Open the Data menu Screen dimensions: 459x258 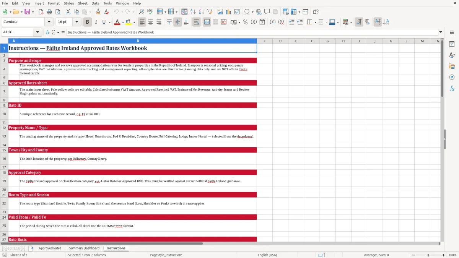pyautogui.click(x=95, y=3)
